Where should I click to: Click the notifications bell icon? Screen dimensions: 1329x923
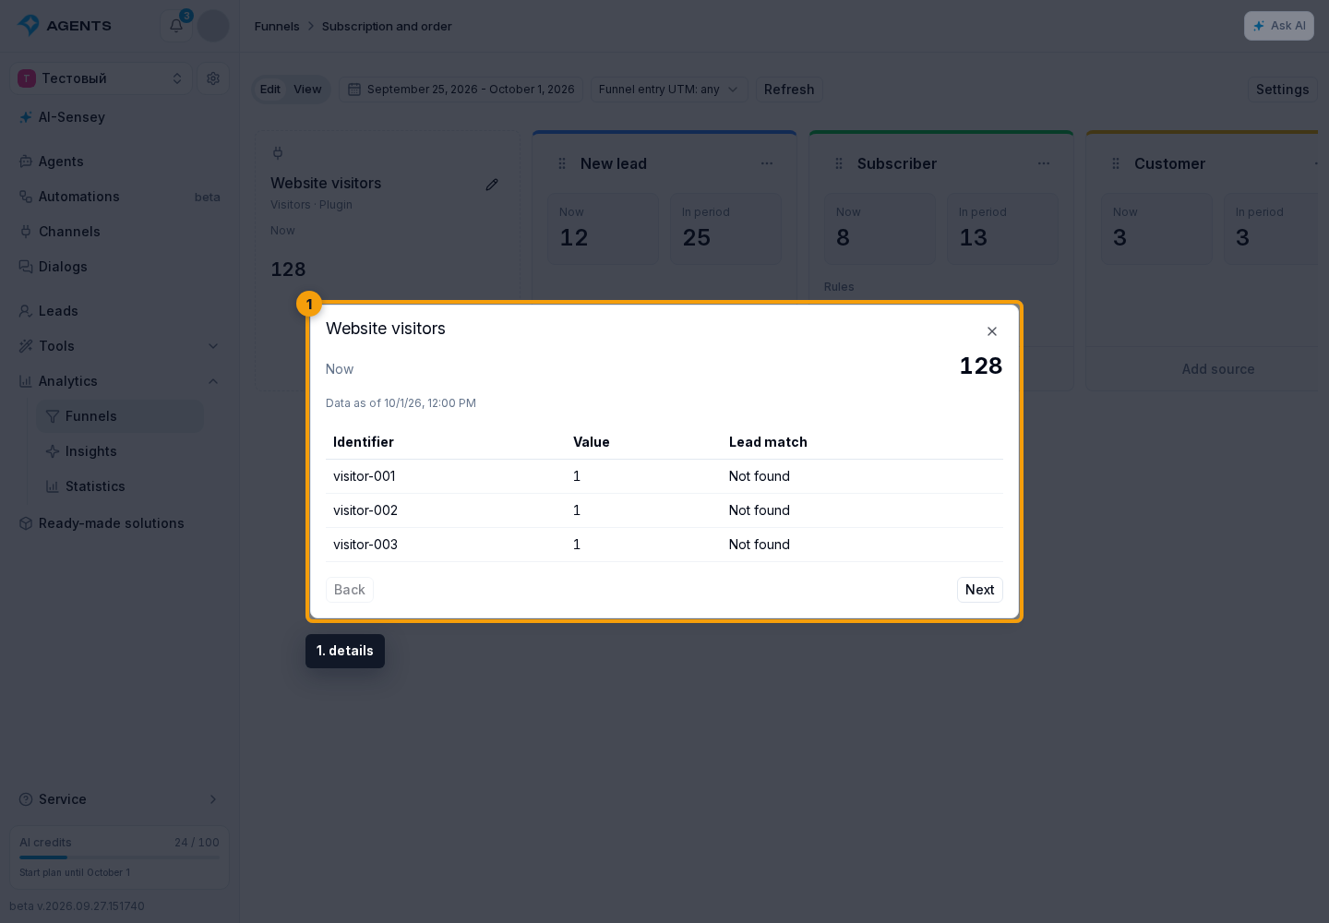pyautogui.click(x=176, y=26)
